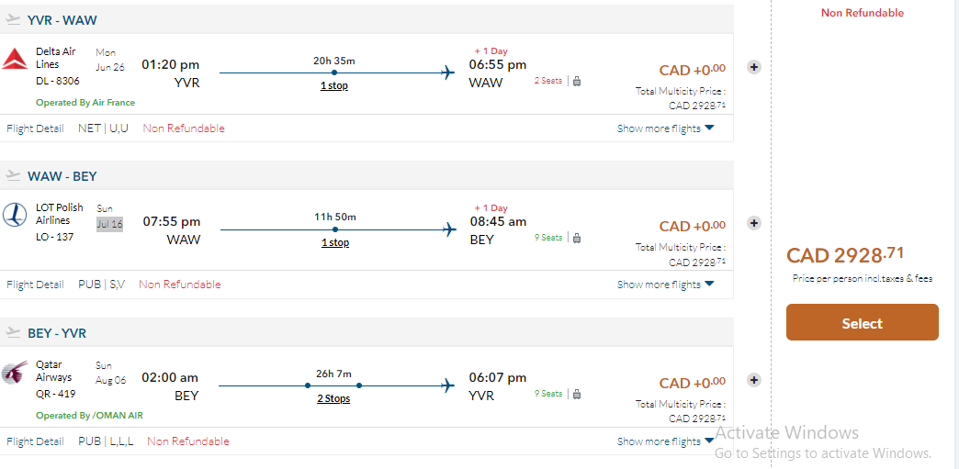
Task: Expand Show more flights for YVR-WAW
Action: pos(665,128)
